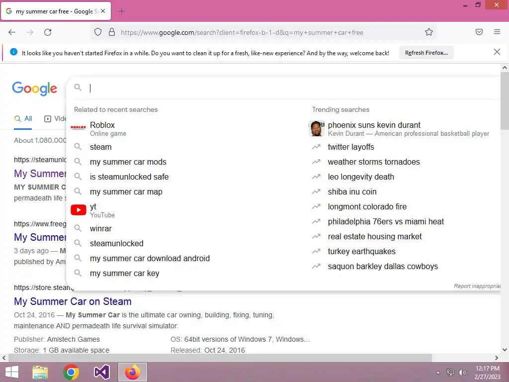
Task: Select Kevin Durant trending thumbnail
Action: tap(317, 129)
